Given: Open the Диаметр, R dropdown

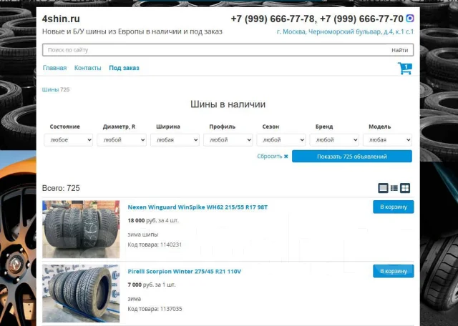Looking at the screenshot, I should pyautogui.click(x=122, y=140).
